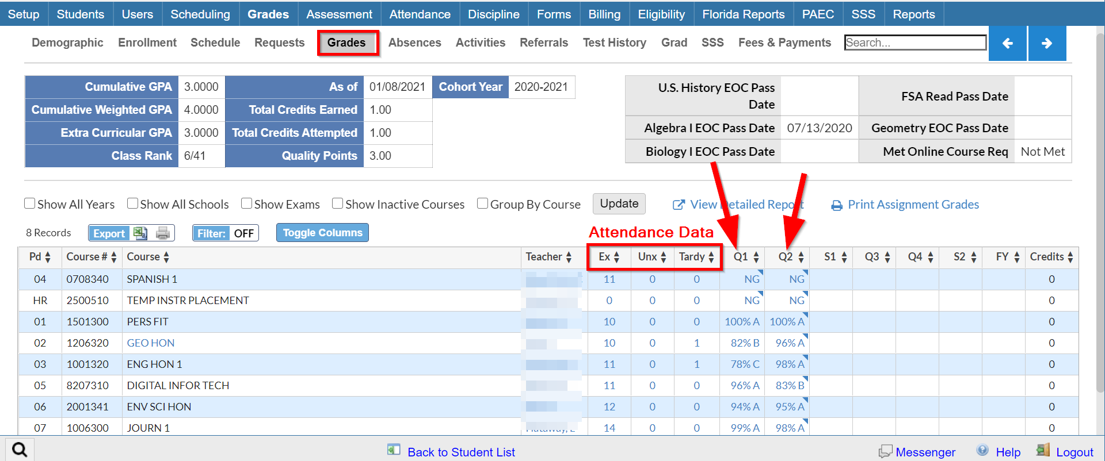This screenshot has height=461, width=1105.
Task: Switch to the Absences tab
Action: [414, 43]
